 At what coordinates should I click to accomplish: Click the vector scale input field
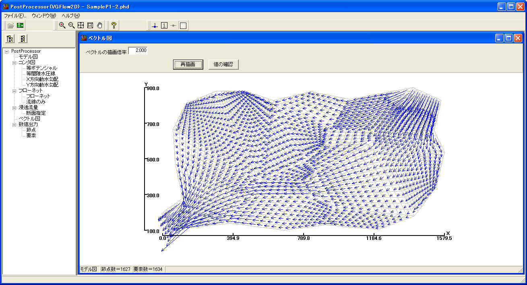point(138,51)
